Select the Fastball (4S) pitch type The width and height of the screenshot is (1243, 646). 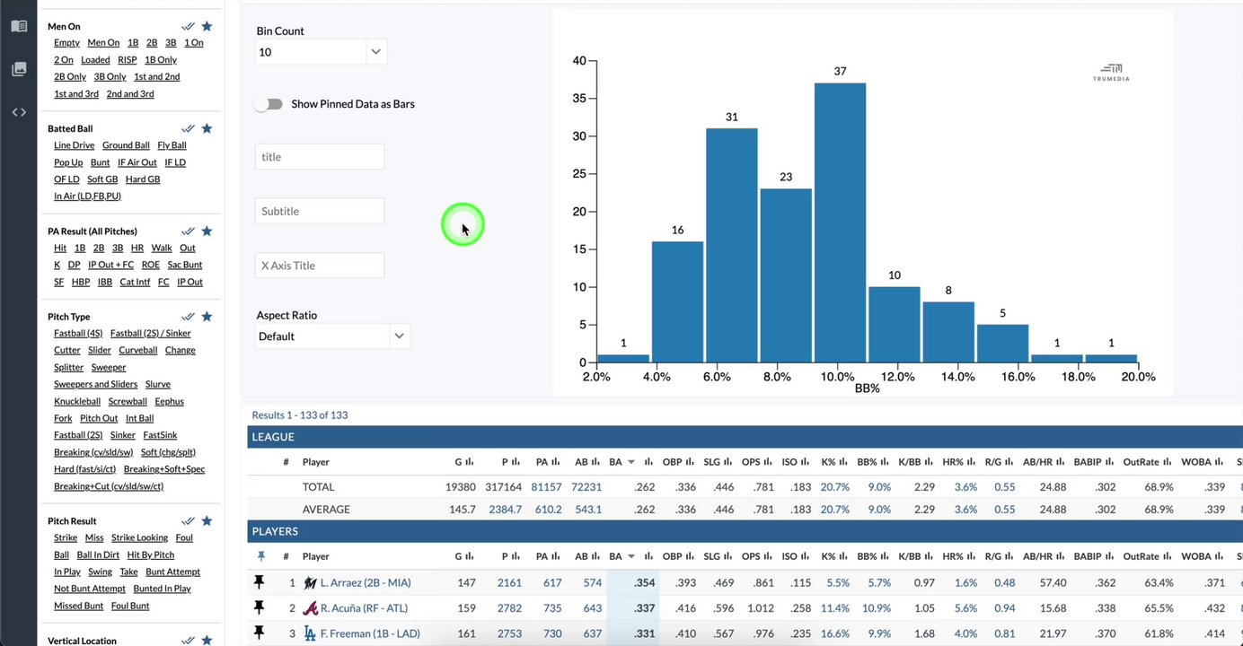point(78,333)
